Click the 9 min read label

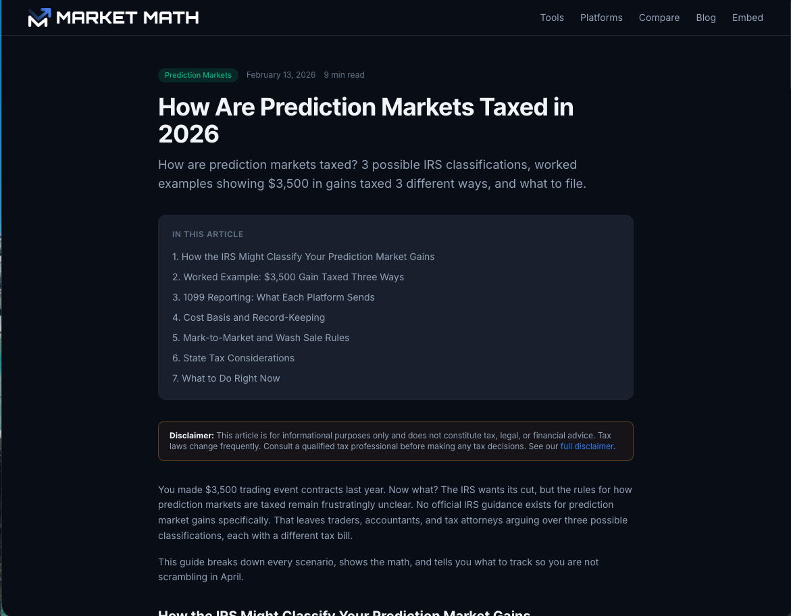(344, 75)
